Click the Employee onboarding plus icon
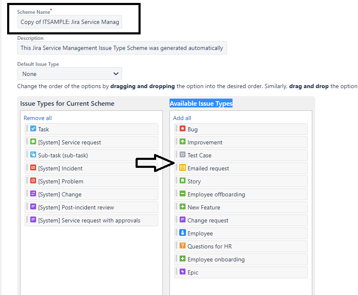 point(183,258)
